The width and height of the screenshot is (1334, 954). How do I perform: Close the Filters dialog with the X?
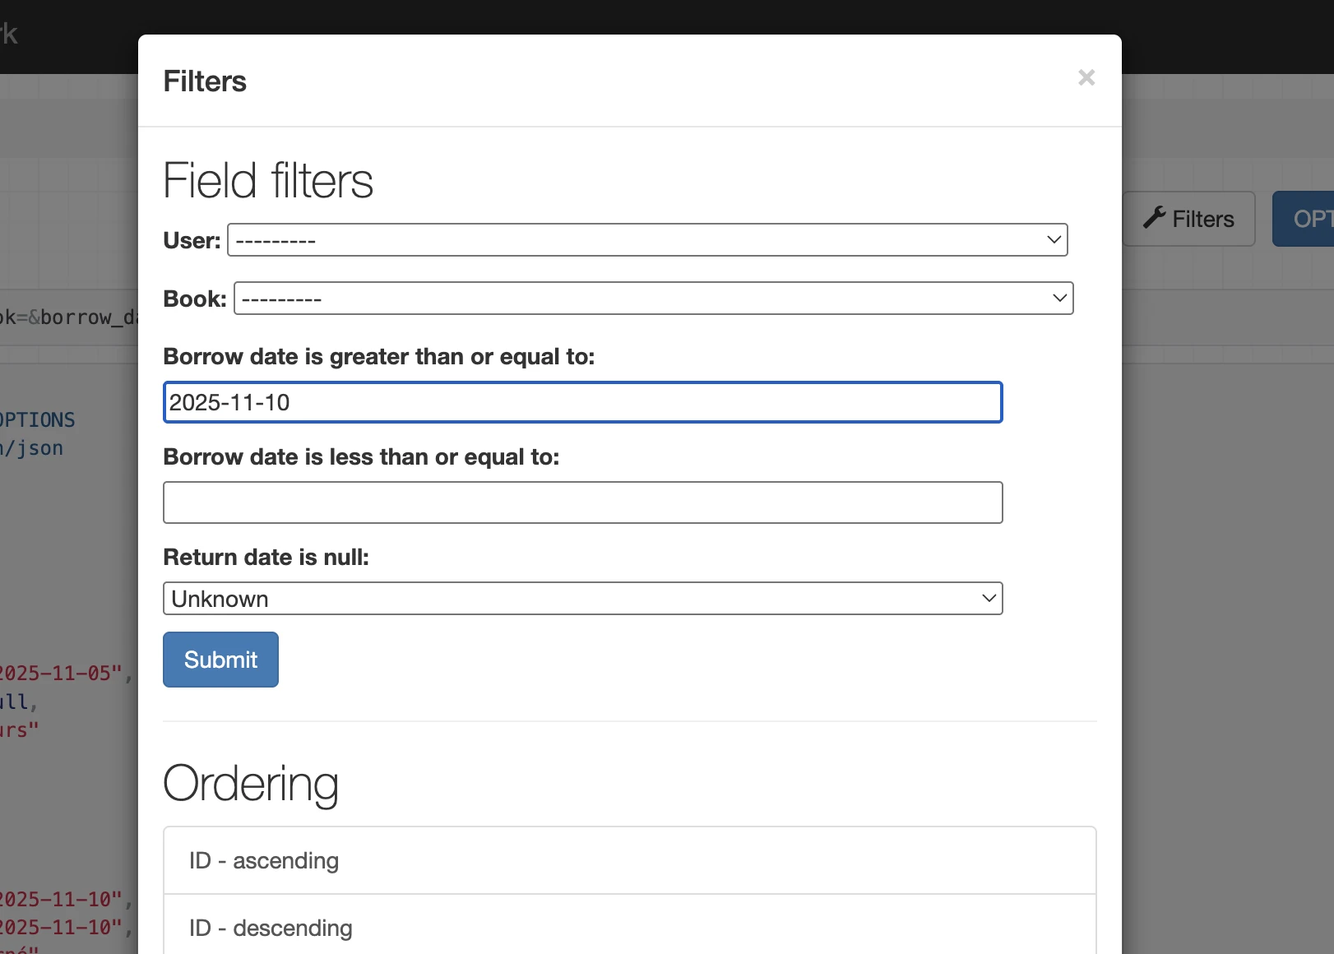[1086, 77]
